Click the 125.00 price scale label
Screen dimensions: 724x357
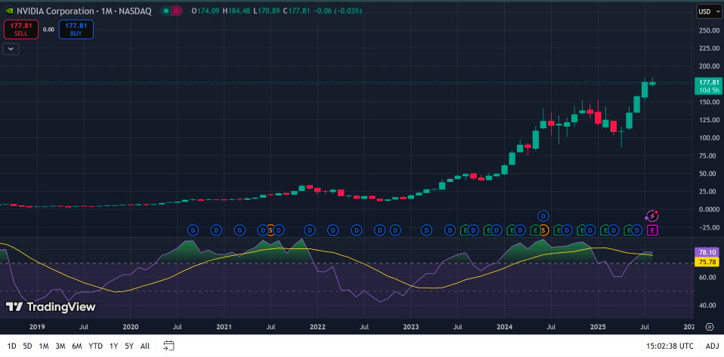click(709, 120)
